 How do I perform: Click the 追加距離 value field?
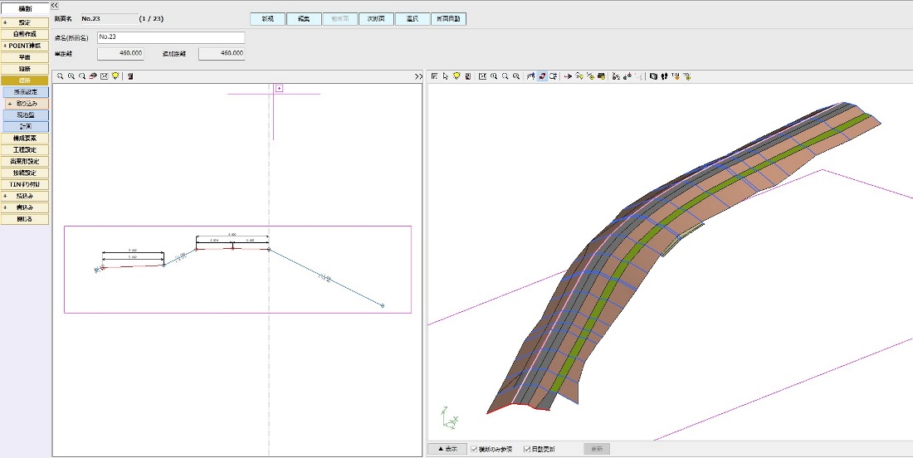(x=222, y=54)
